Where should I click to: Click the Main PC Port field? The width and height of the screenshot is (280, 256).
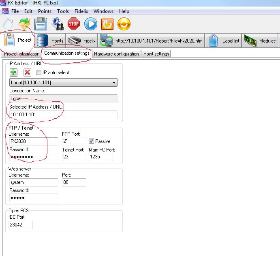(101, 157)
